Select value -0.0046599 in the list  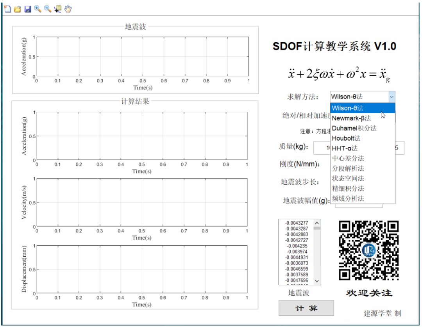point(297,269)
